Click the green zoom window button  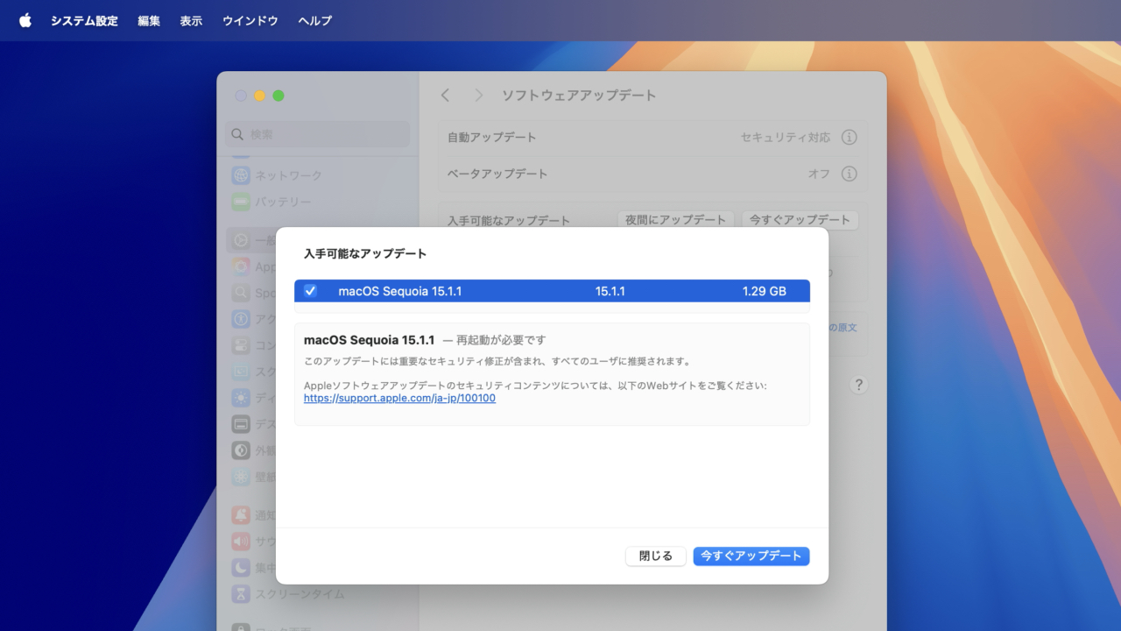(x=278, y=96)
